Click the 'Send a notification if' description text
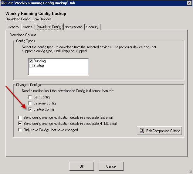193x174 pixels. pos(68,91)
